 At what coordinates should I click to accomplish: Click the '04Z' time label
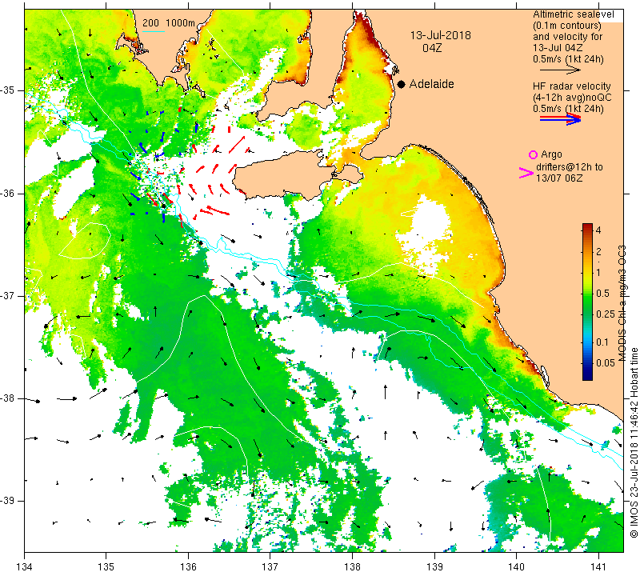click(x=432, y=48)
